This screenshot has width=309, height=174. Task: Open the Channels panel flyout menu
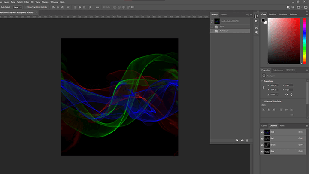click(307, 125)
